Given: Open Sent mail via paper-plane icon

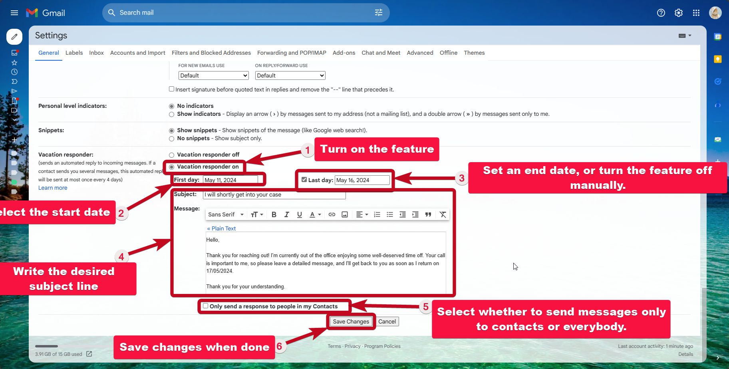Looking at the screenshot, I should pos(14,91).
